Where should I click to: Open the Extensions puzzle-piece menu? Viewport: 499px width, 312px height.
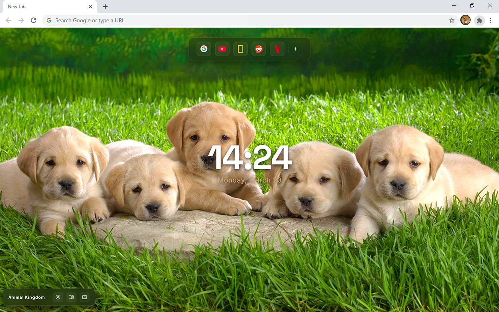coord(480,20)
